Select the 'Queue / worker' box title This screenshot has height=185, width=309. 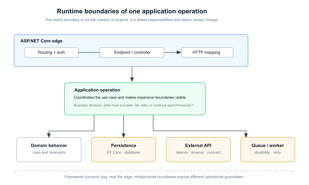point(268,146)
